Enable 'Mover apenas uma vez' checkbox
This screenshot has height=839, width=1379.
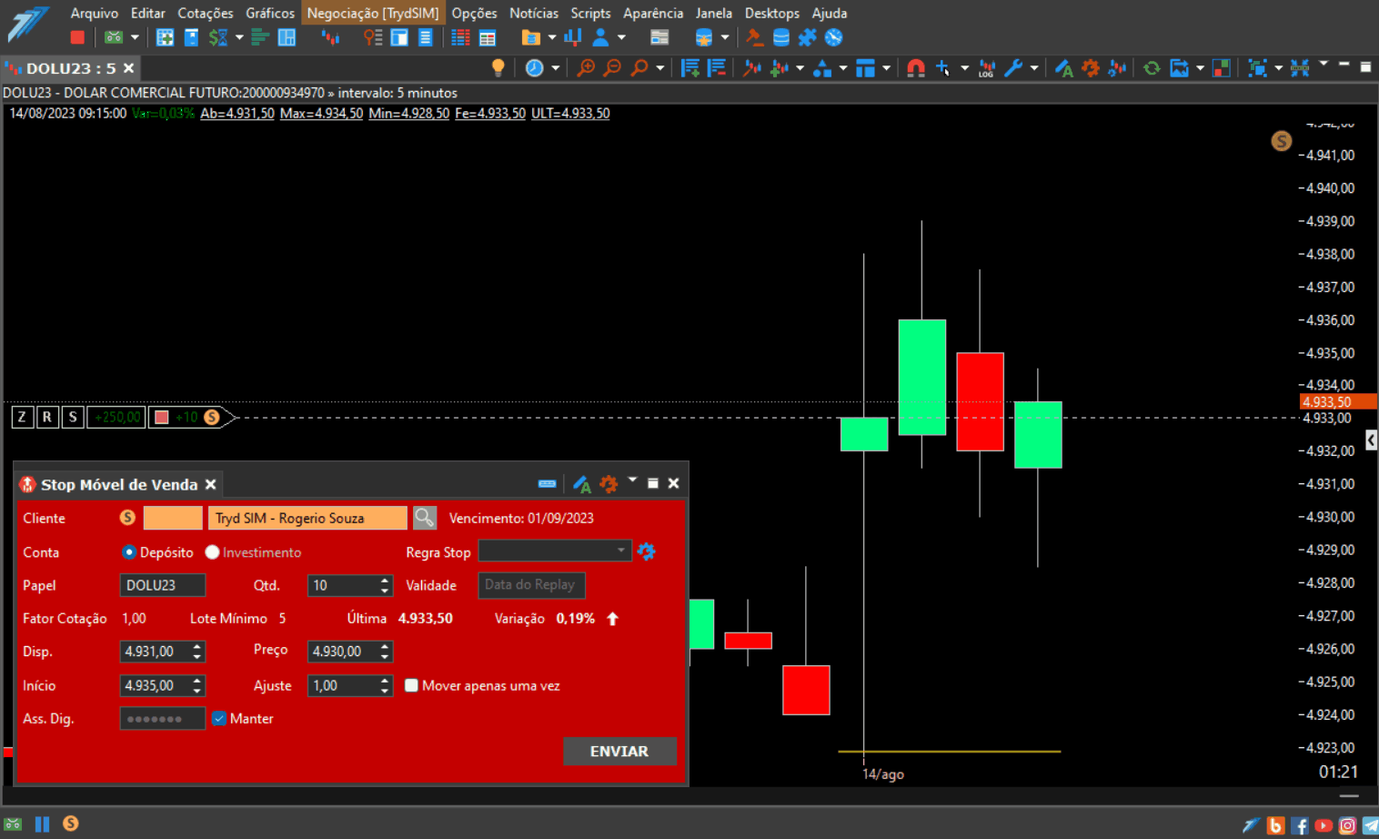coord(411,685)
